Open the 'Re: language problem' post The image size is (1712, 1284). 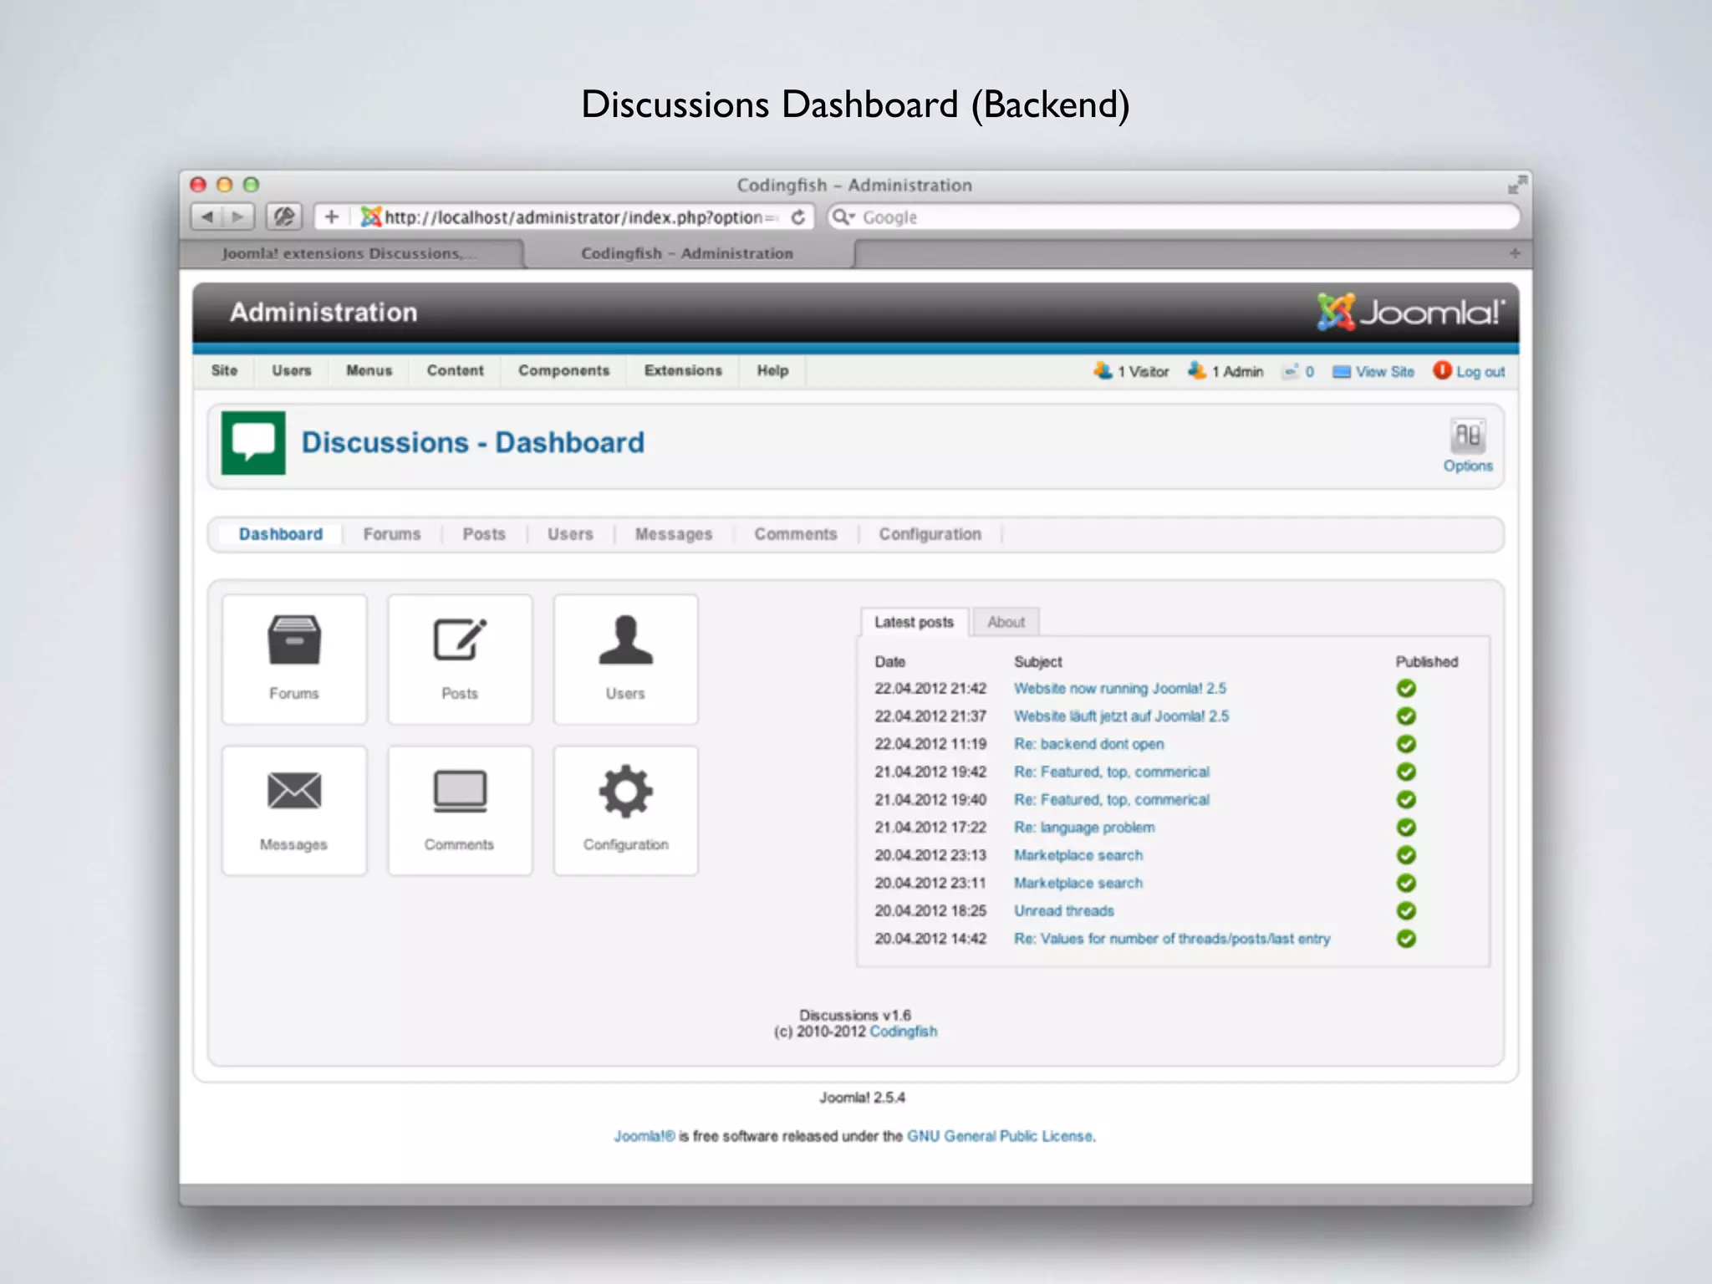pyautogui.click(x=1084, y=827)
